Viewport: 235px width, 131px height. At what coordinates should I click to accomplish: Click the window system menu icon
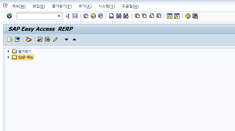6,6
